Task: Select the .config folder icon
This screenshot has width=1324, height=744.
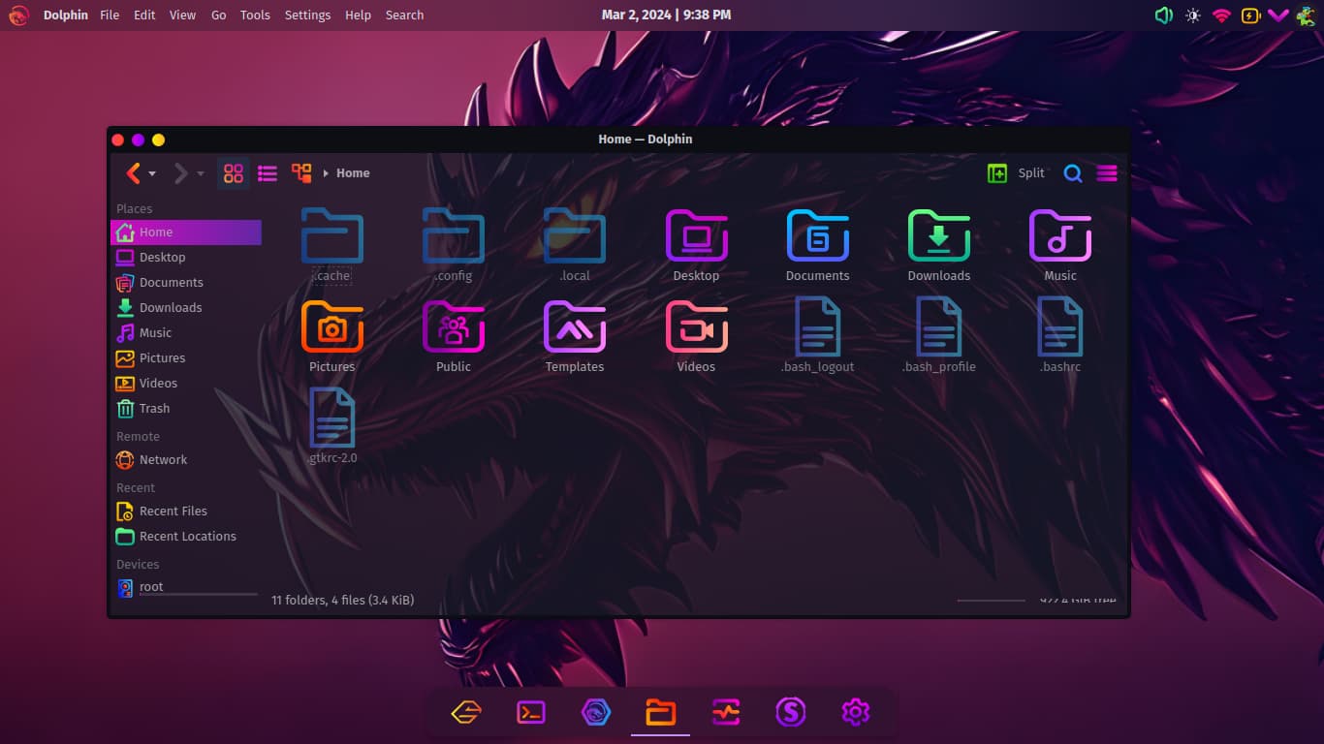Action: point(454,235)
